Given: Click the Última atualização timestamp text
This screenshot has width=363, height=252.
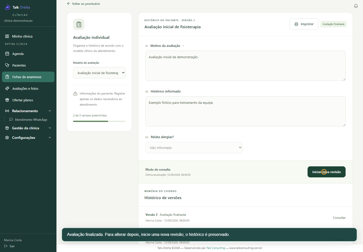Looking at the screenshot, I should 168,175.
